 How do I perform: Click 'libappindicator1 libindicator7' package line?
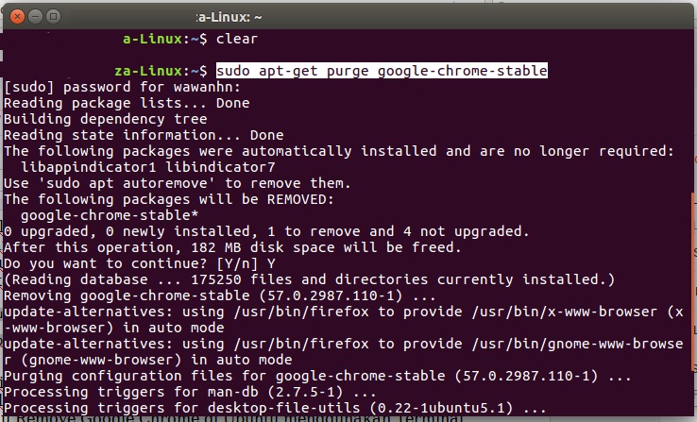148,167
